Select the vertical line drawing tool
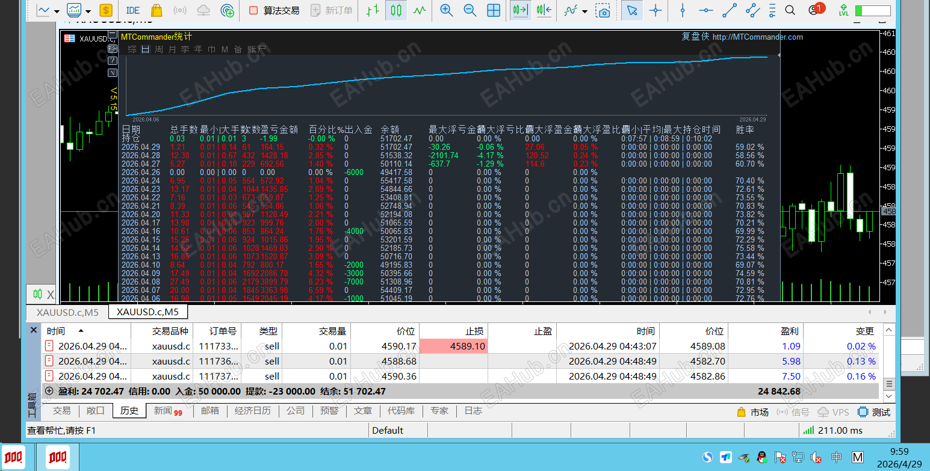The height and width of the screenshot is (471, 930). coord(683,10)
